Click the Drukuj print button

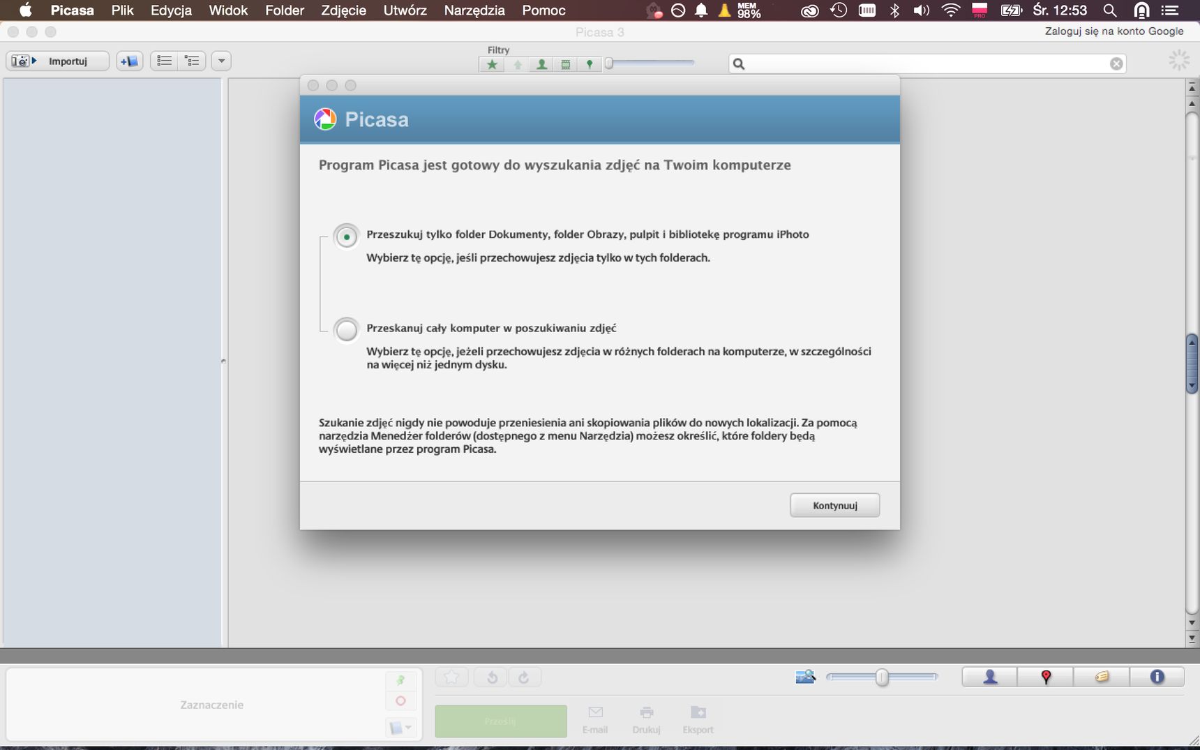coord(646,720)
